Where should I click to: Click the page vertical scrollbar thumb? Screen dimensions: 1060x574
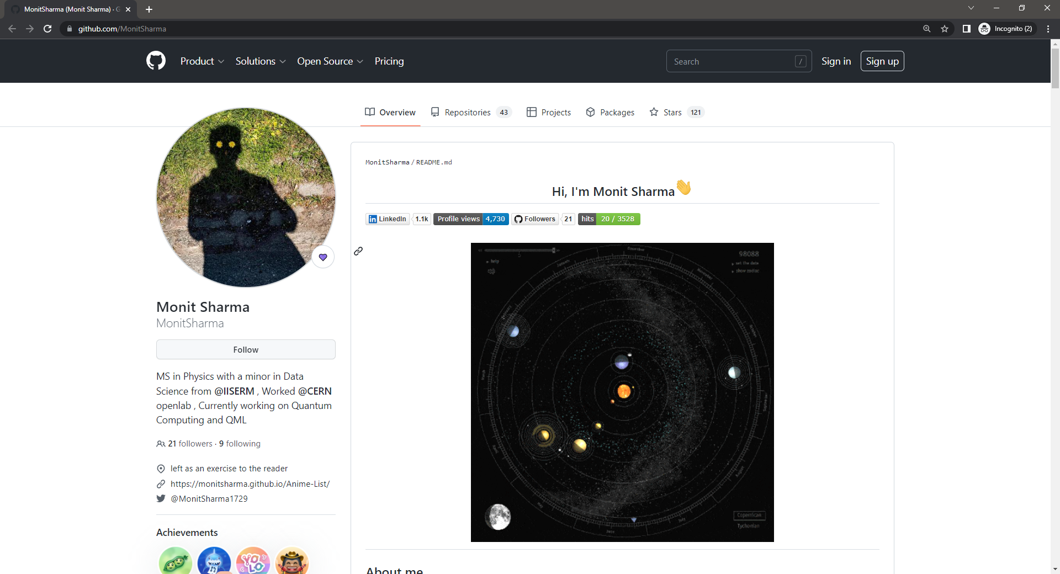[1055, 68]
